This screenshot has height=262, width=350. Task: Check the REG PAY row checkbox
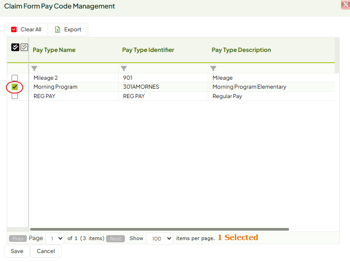(x=15, y=96)
